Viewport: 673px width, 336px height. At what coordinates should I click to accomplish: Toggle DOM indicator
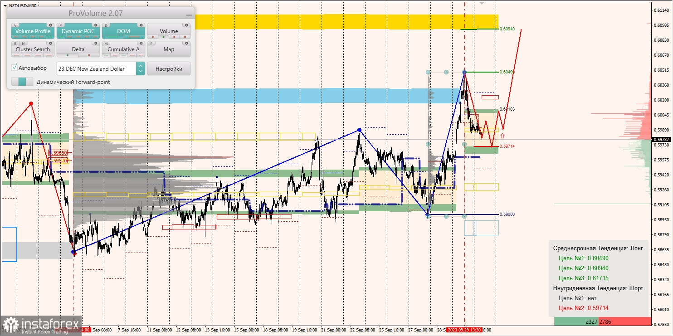(123, 31)
